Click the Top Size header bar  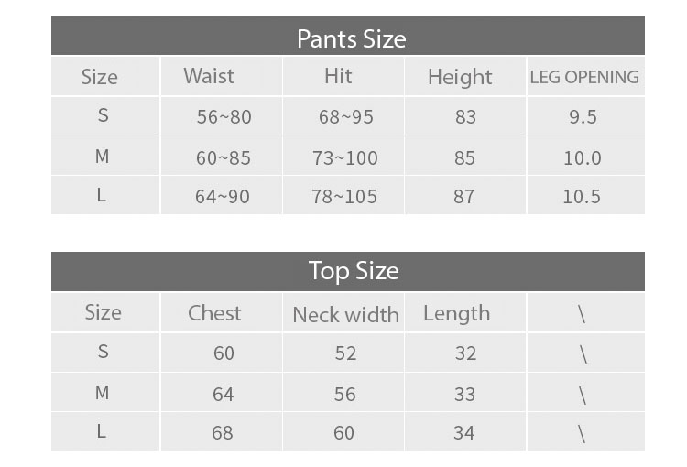coord(348,272)
